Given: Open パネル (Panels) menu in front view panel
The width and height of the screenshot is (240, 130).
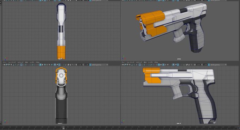Looking at the screenshot, I should coord(37,62).
